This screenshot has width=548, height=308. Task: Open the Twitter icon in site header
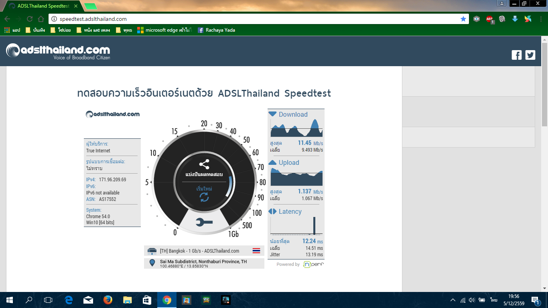pos(530,55)
